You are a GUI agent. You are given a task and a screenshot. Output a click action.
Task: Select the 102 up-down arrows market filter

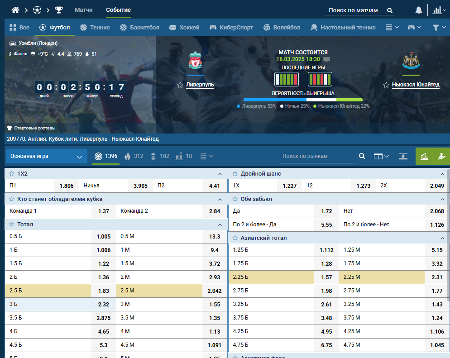pyautogui.click(x=160, y=156)
